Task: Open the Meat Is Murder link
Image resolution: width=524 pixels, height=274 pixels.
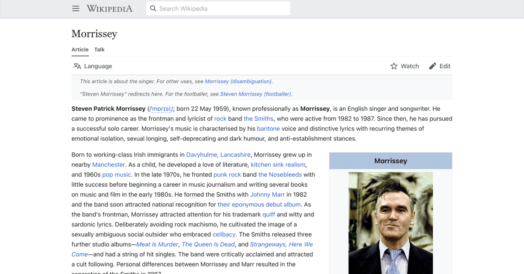Action: click(157, 245)
